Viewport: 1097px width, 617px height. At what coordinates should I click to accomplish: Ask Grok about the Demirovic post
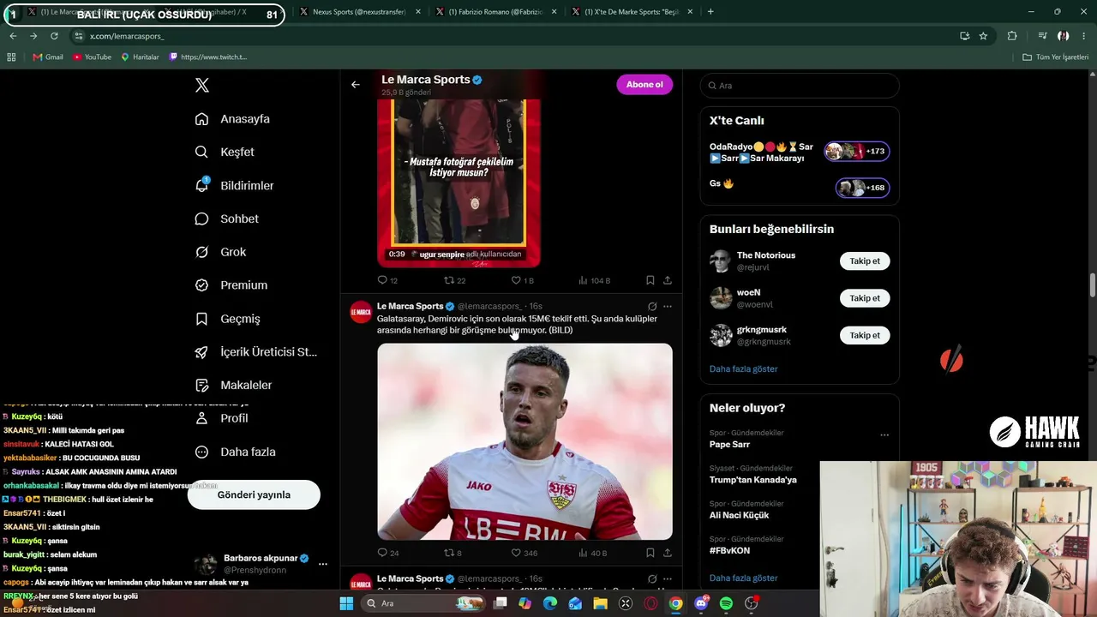click(652, 306)
